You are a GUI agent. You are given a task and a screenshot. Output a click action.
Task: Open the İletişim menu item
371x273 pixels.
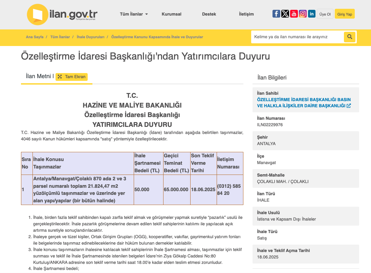(246, 14)
